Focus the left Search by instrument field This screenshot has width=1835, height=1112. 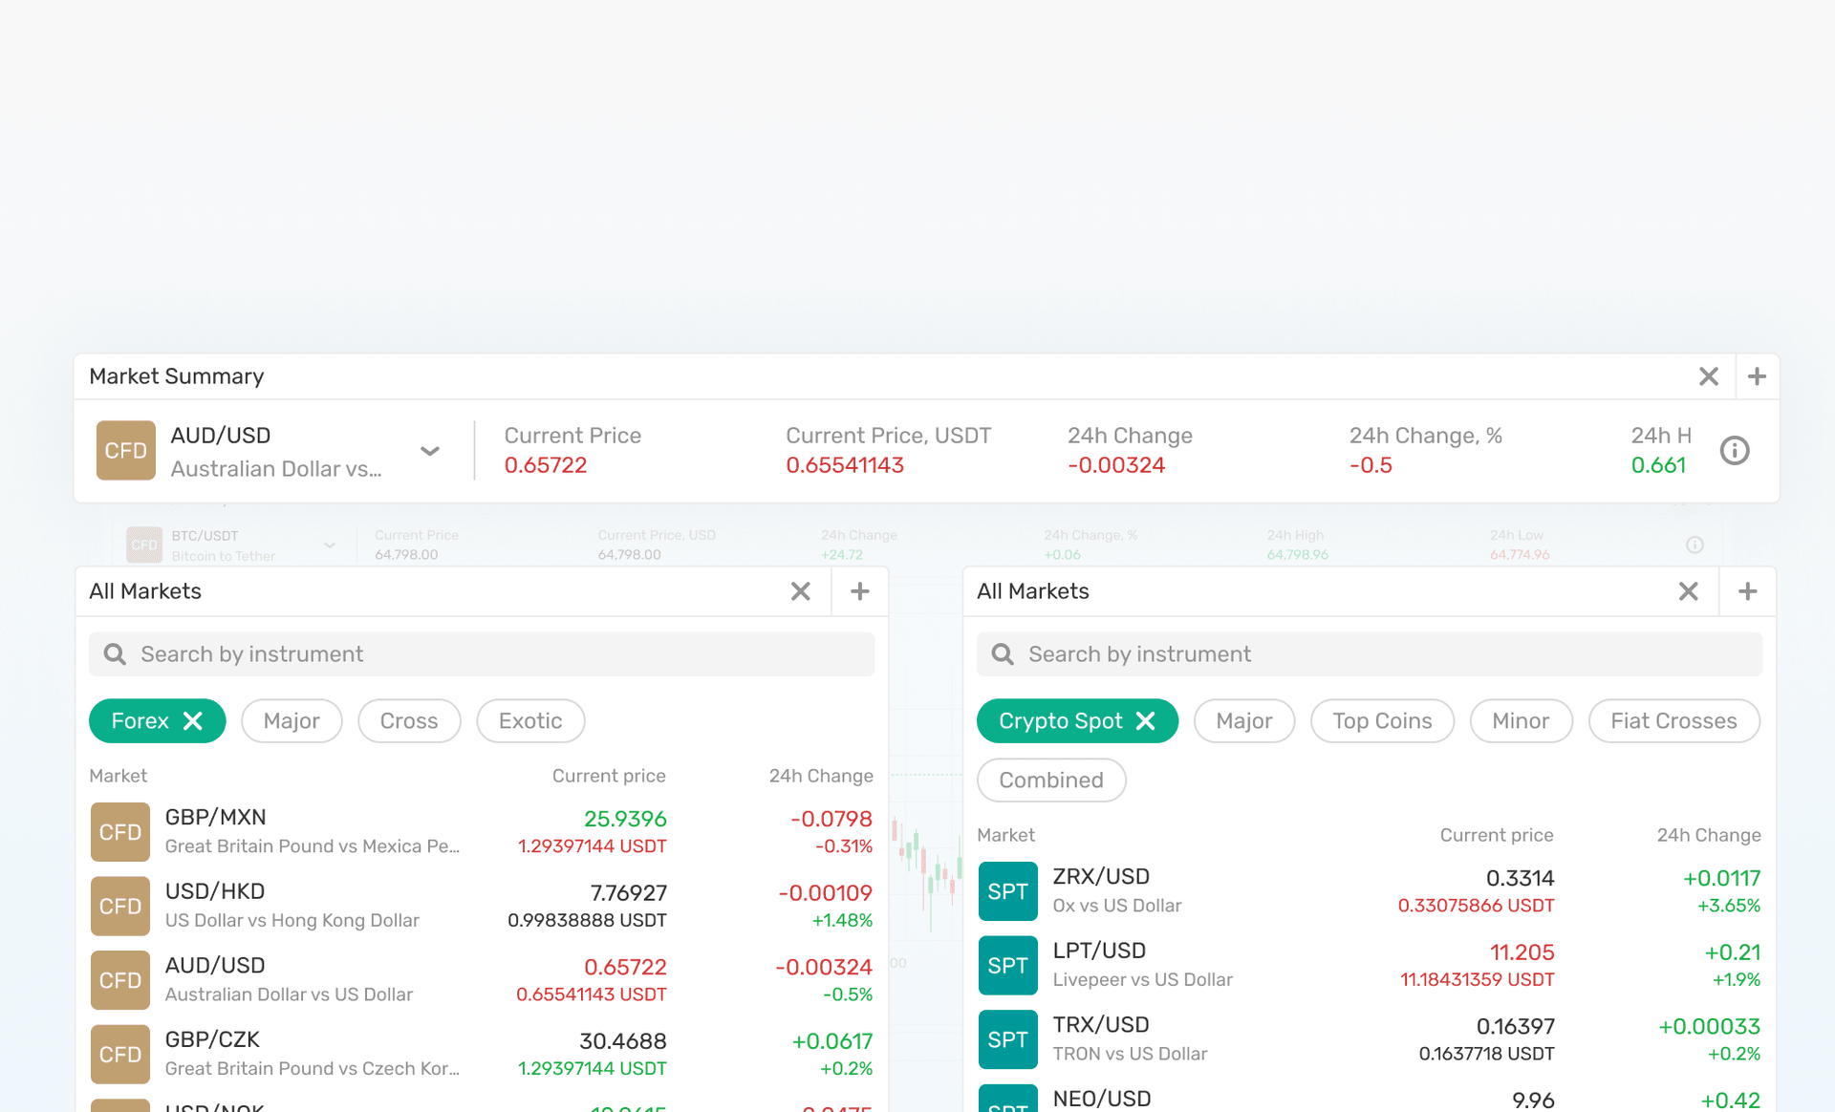(482, 654)
